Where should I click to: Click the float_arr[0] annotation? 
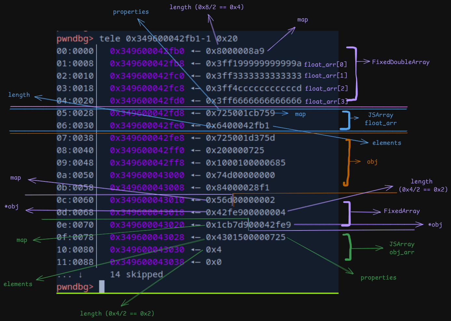[x=325, y=64]
